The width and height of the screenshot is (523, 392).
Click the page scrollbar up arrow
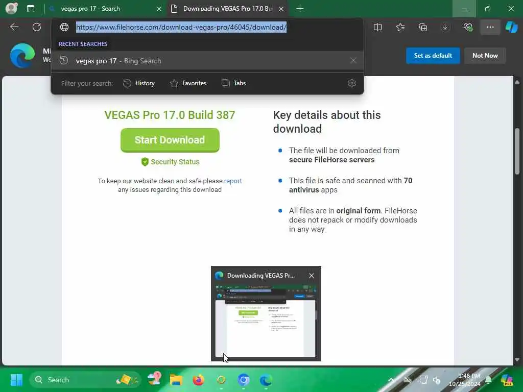click(517, 82)
